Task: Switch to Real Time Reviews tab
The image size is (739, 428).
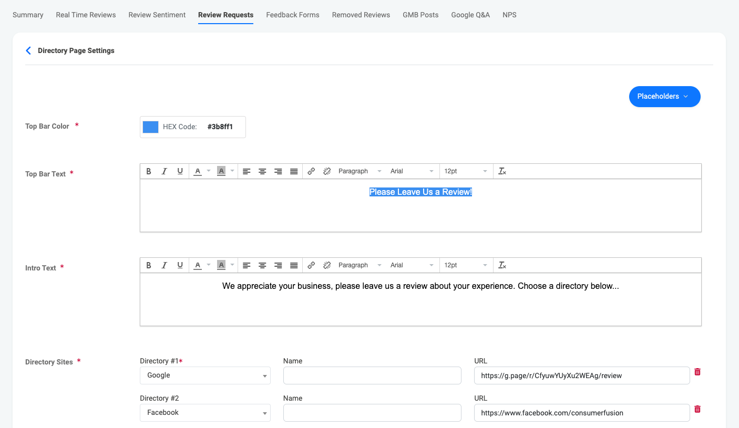Action: click(x=86, y=15)
